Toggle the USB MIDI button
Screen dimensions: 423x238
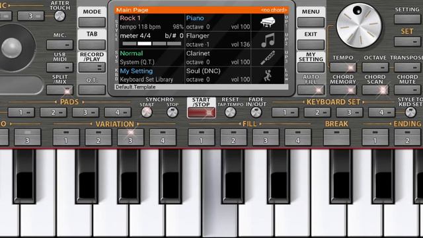click(59, 67)
